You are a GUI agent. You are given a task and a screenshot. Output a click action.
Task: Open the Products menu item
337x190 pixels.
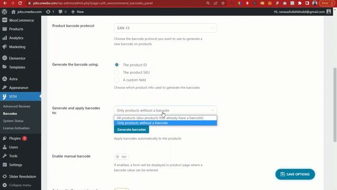[x=21, y=29]
